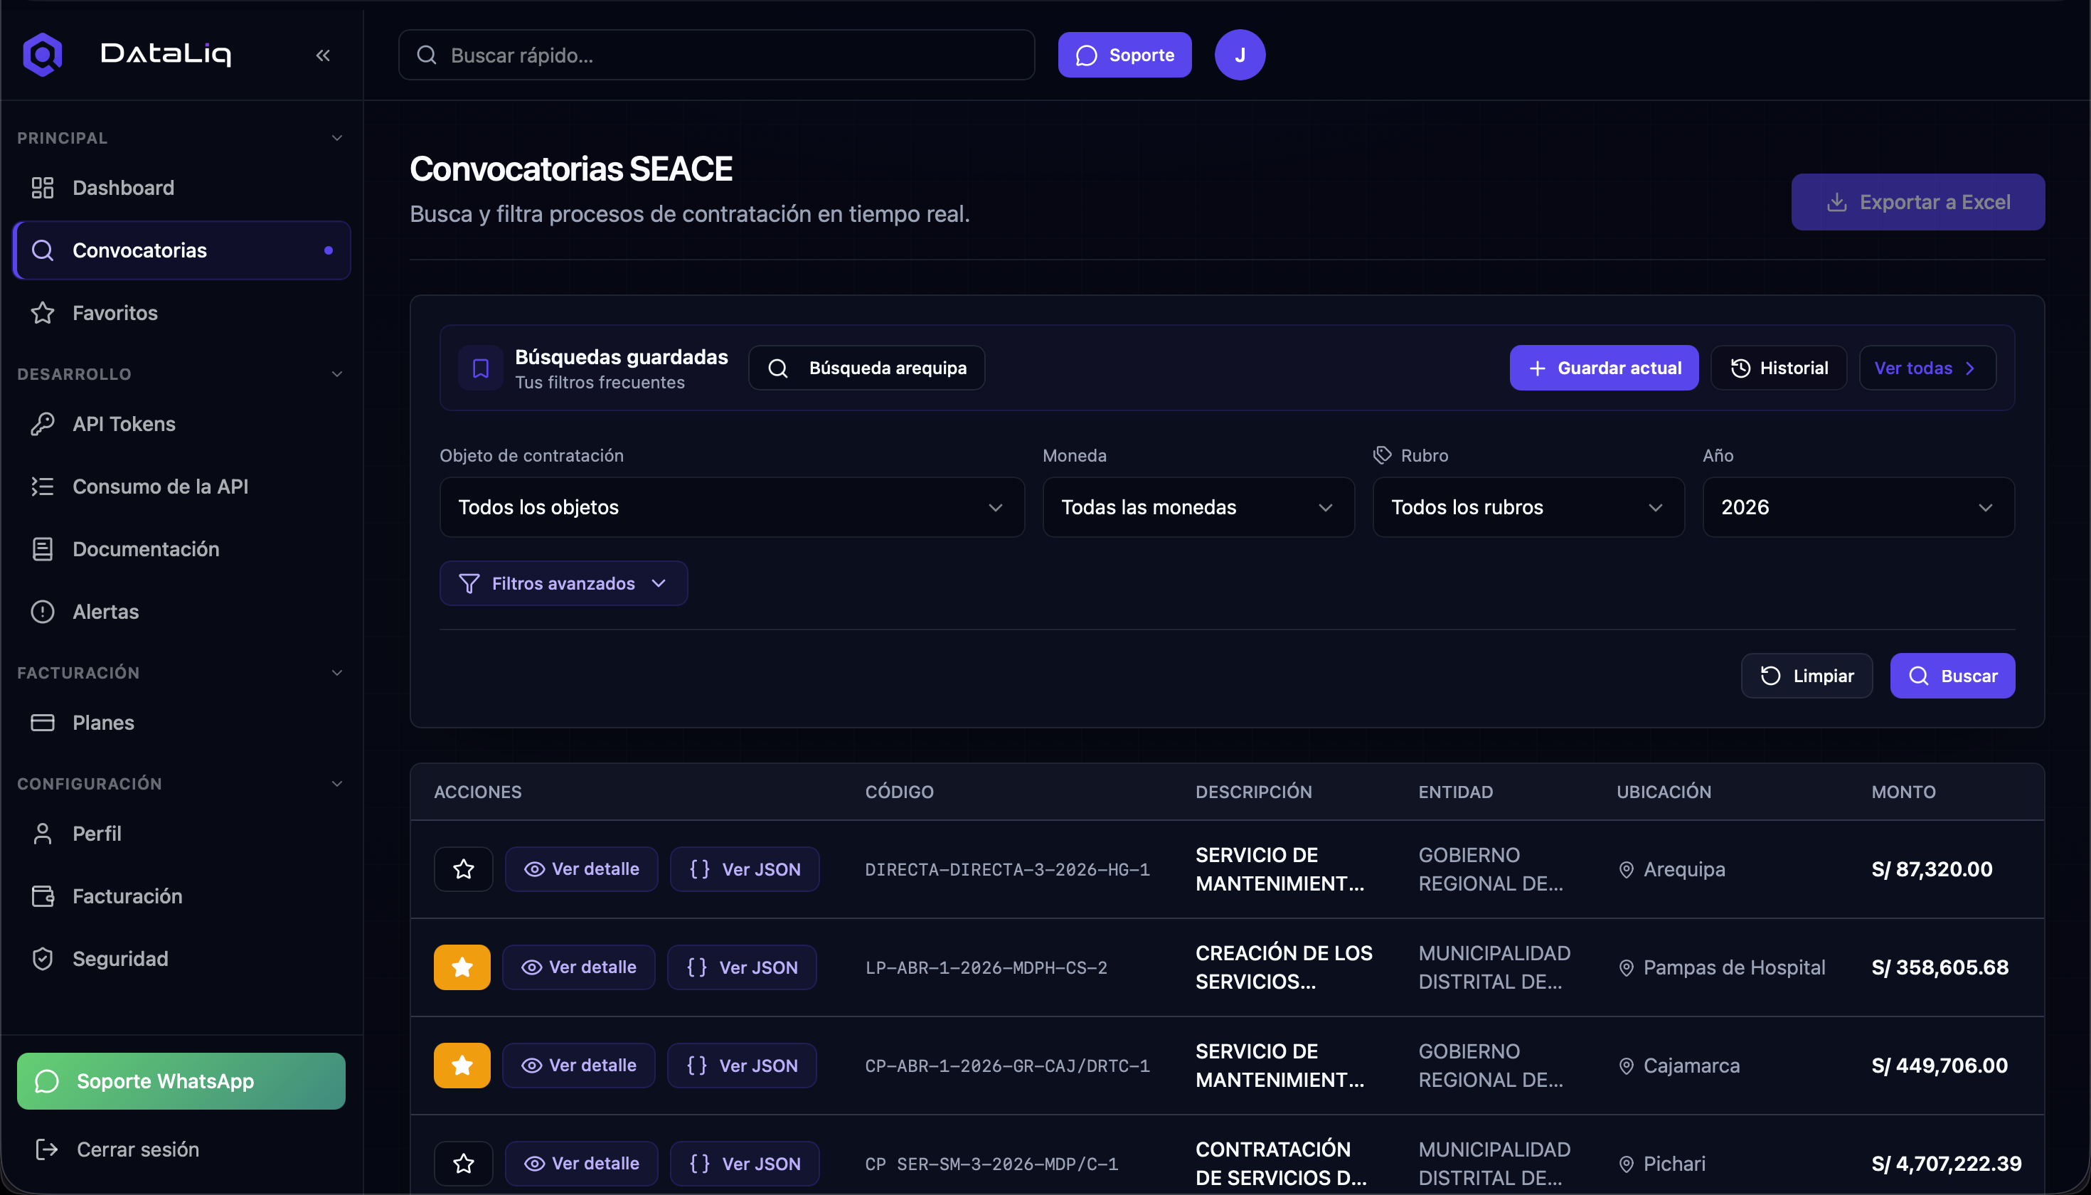Click the location pin beside Pichari
The width and height of the screenshot is (2091, 1195).
(x=1626, y=1164)
